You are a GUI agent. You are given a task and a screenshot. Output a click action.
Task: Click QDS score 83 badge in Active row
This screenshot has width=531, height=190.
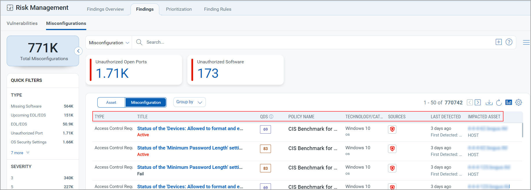pos(265,149)
